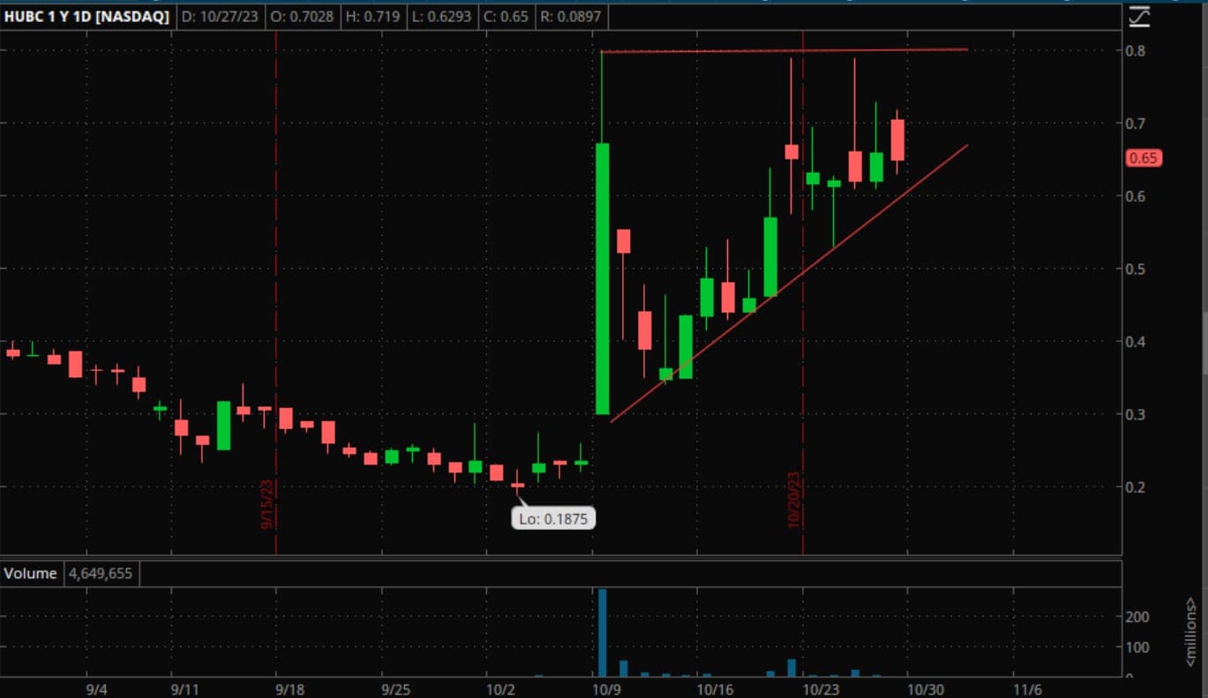1208x698 pixels.
Task: Click the Volume study label
Action: [x=30, y=574]
